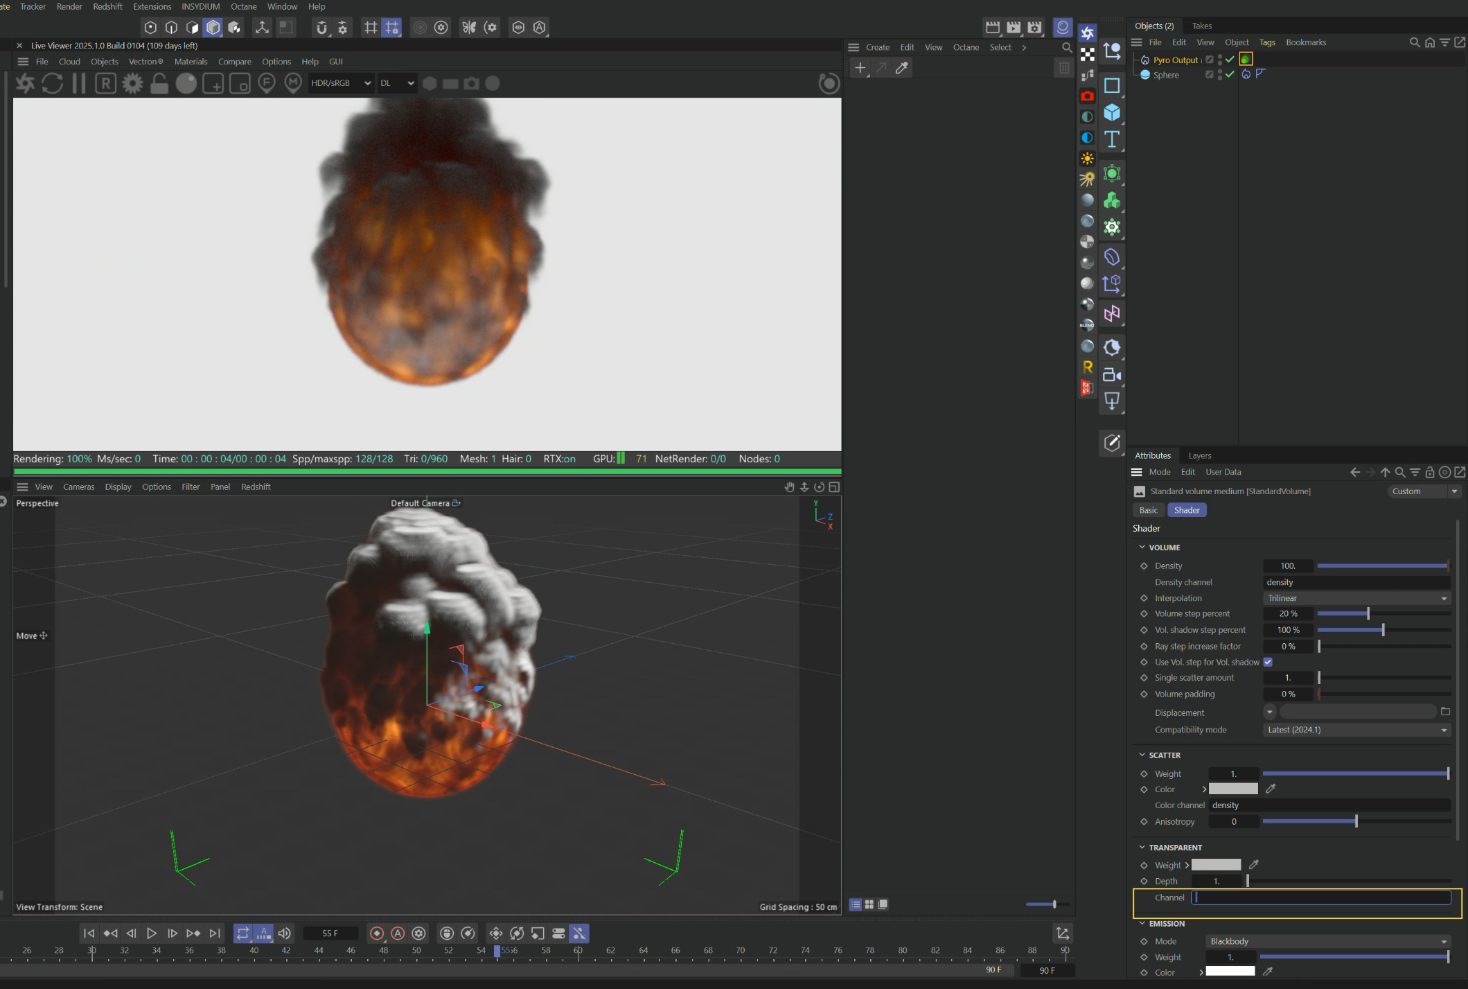1468x989 pixels.
Task: Switch to the Basic tab in Attributes
Action: [x=1148, y=510]
